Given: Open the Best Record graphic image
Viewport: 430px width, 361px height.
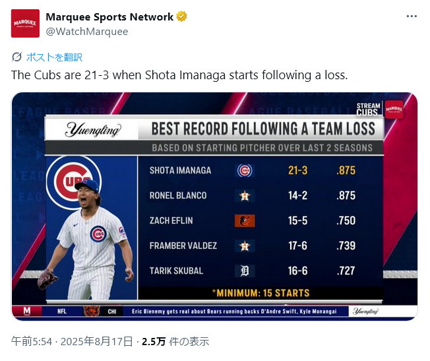Looking at the screenshot, I should coord(214,207).
